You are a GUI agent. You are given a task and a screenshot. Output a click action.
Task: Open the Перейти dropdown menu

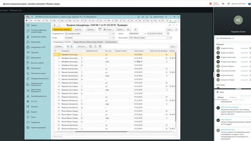click(120, 29)
